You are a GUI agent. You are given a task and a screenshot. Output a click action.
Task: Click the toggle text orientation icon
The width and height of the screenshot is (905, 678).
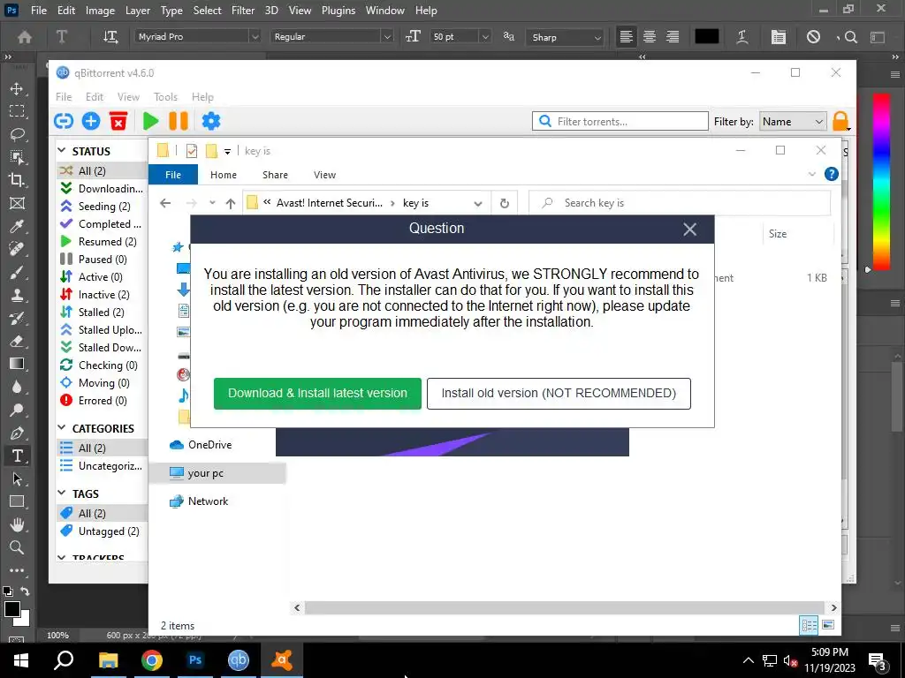tap(110, 37)
